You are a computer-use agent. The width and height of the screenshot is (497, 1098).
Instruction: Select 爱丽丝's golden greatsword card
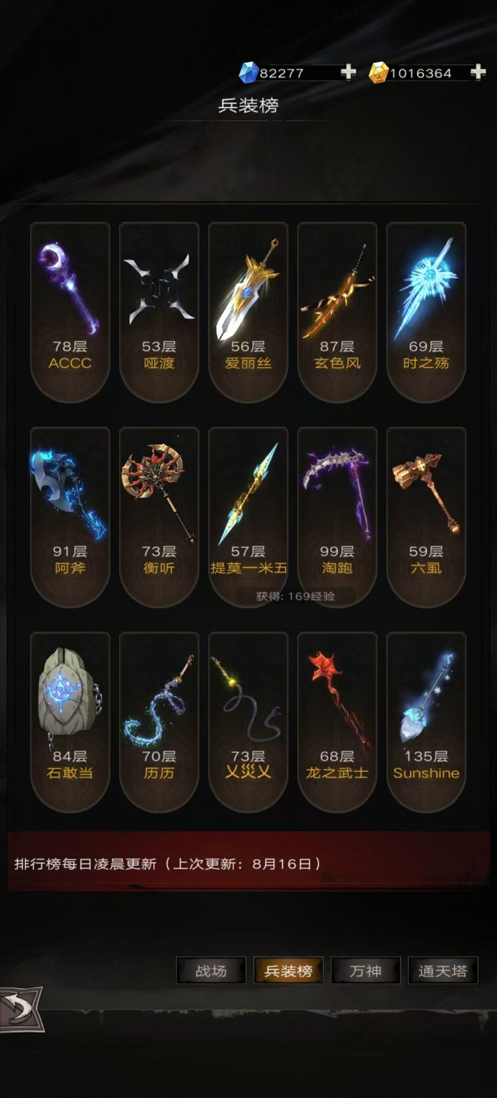pyautogui.click(x=248, y=312)
